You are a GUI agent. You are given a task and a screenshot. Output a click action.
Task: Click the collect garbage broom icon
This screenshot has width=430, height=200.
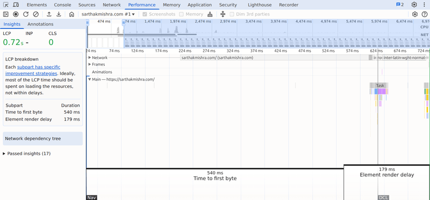[x=210, y=14]
